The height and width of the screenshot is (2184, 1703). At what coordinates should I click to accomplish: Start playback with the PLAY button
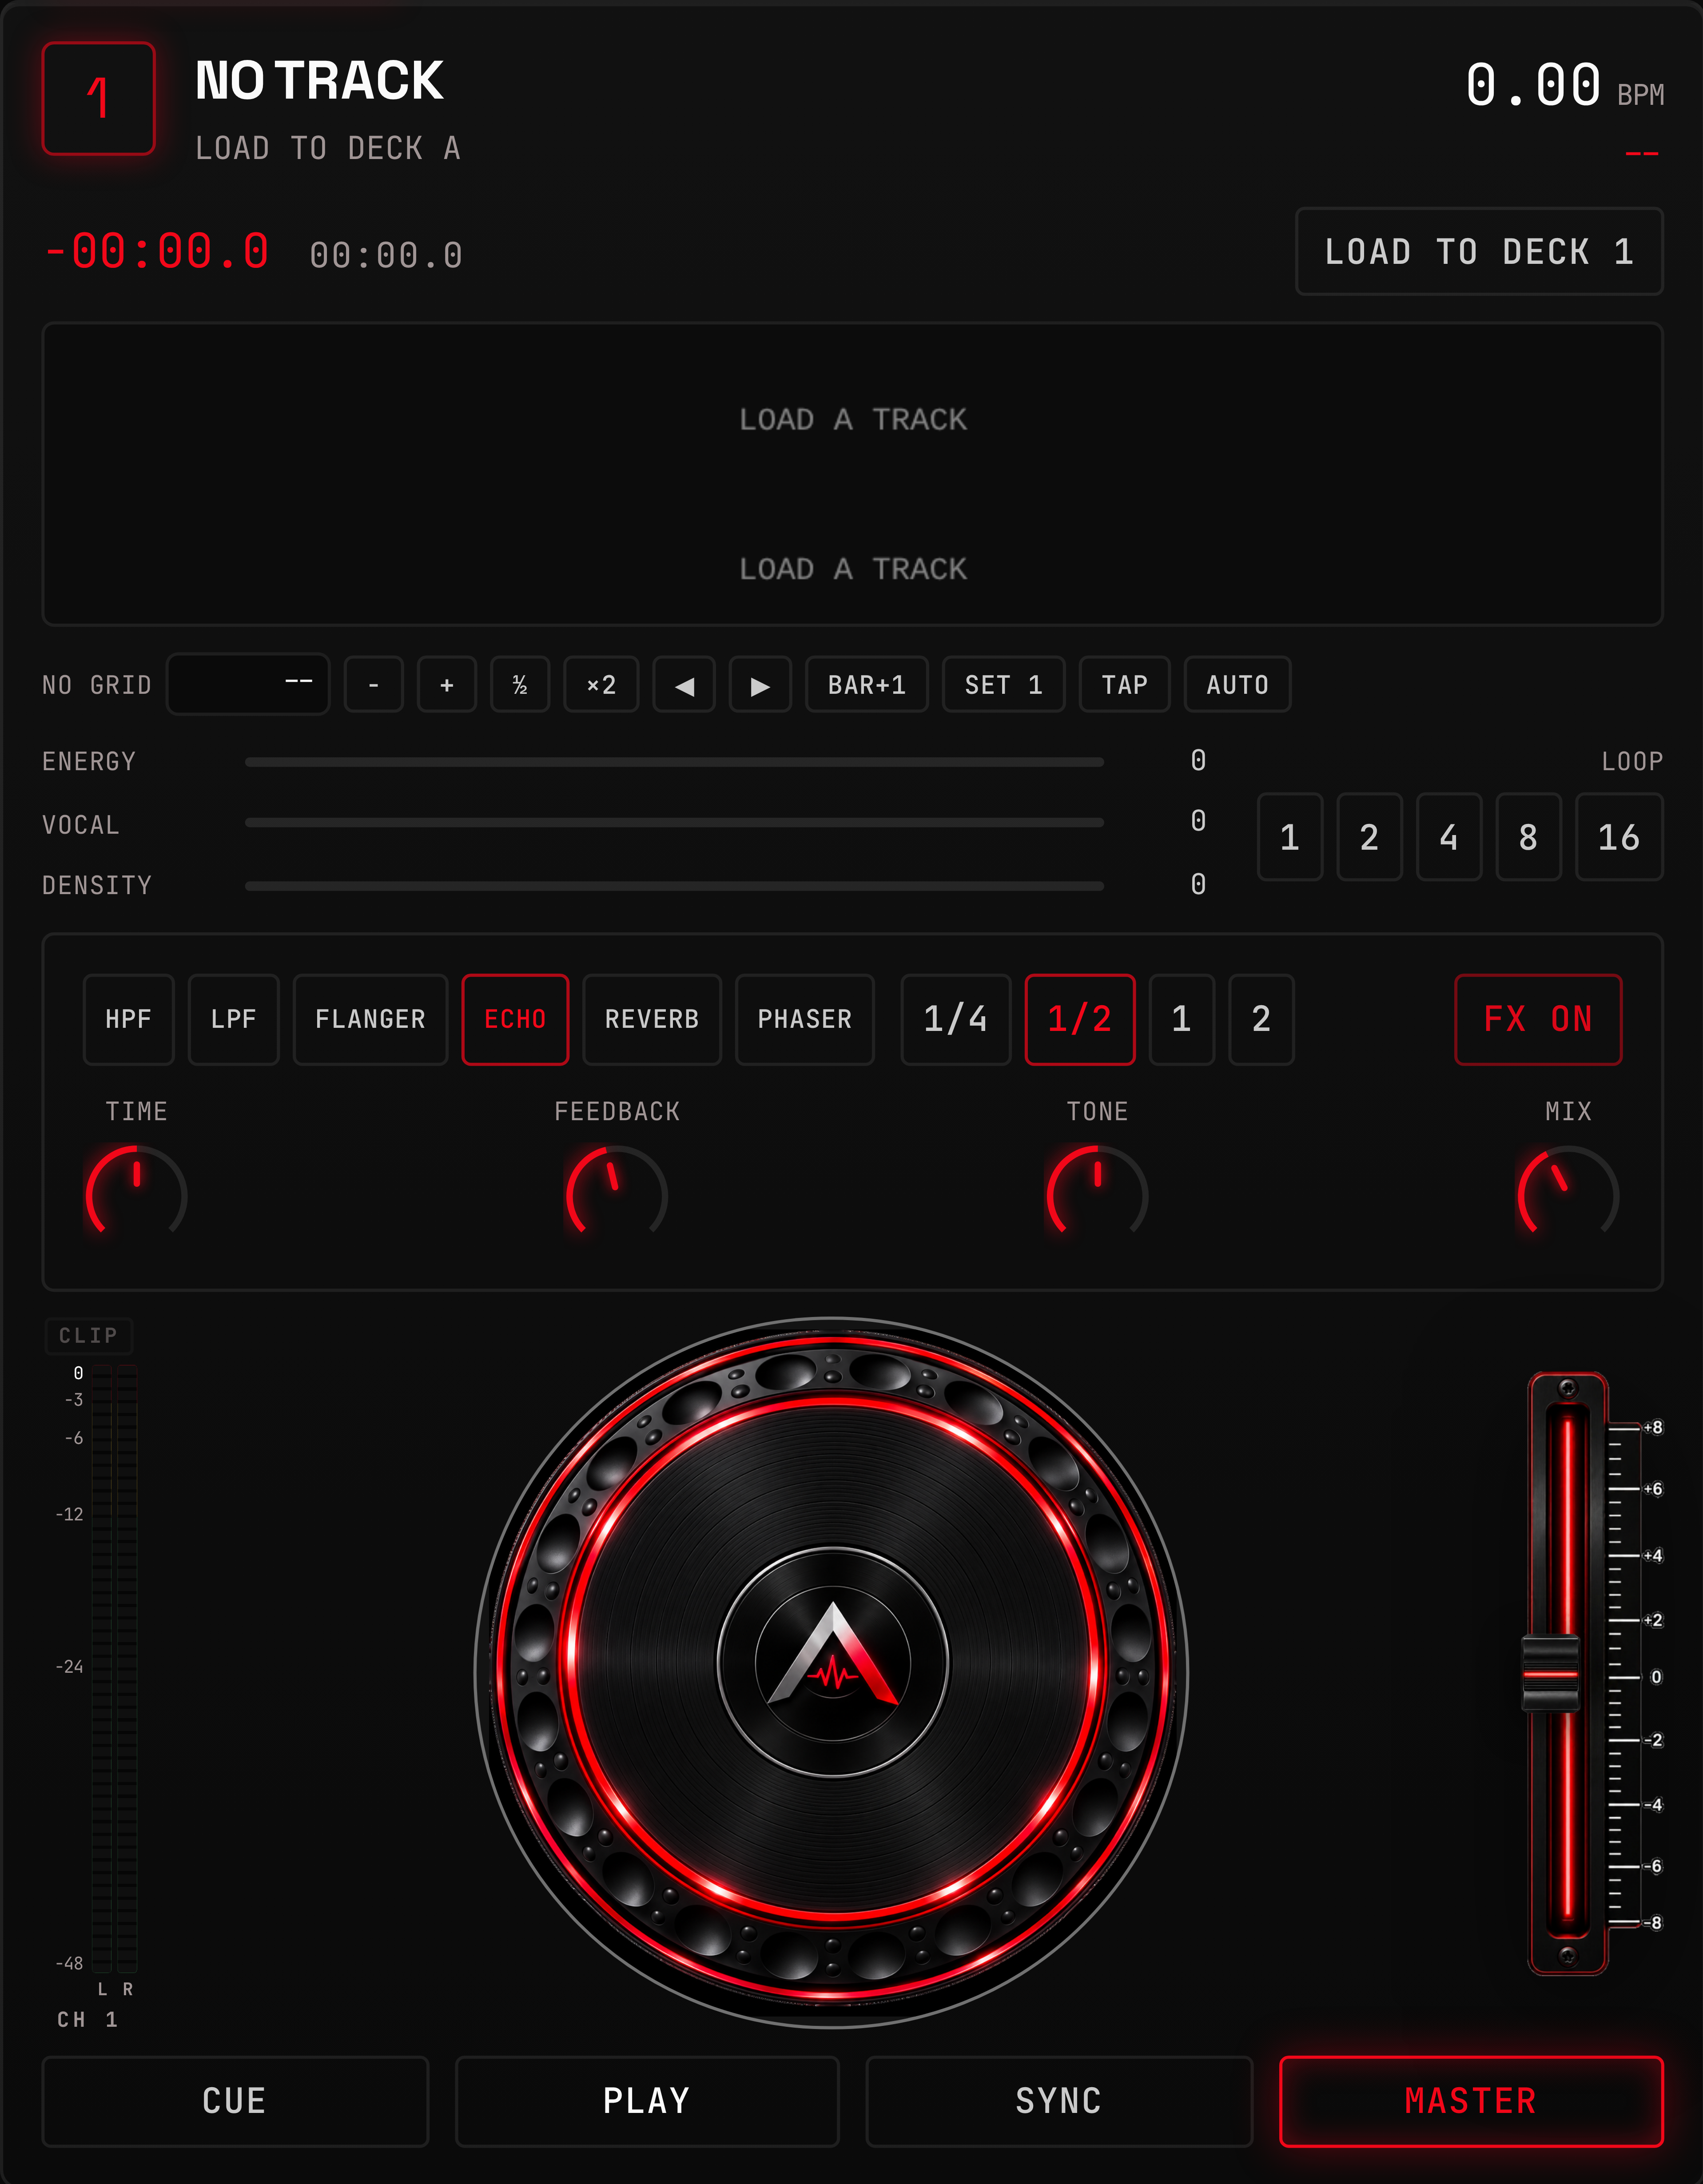click(647, 2101)
